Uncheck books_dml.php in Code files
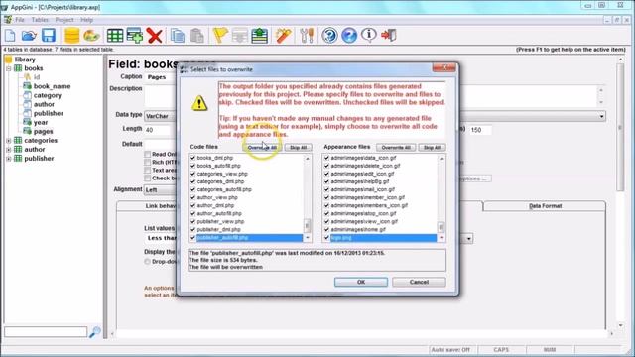 tap(192, 158)
